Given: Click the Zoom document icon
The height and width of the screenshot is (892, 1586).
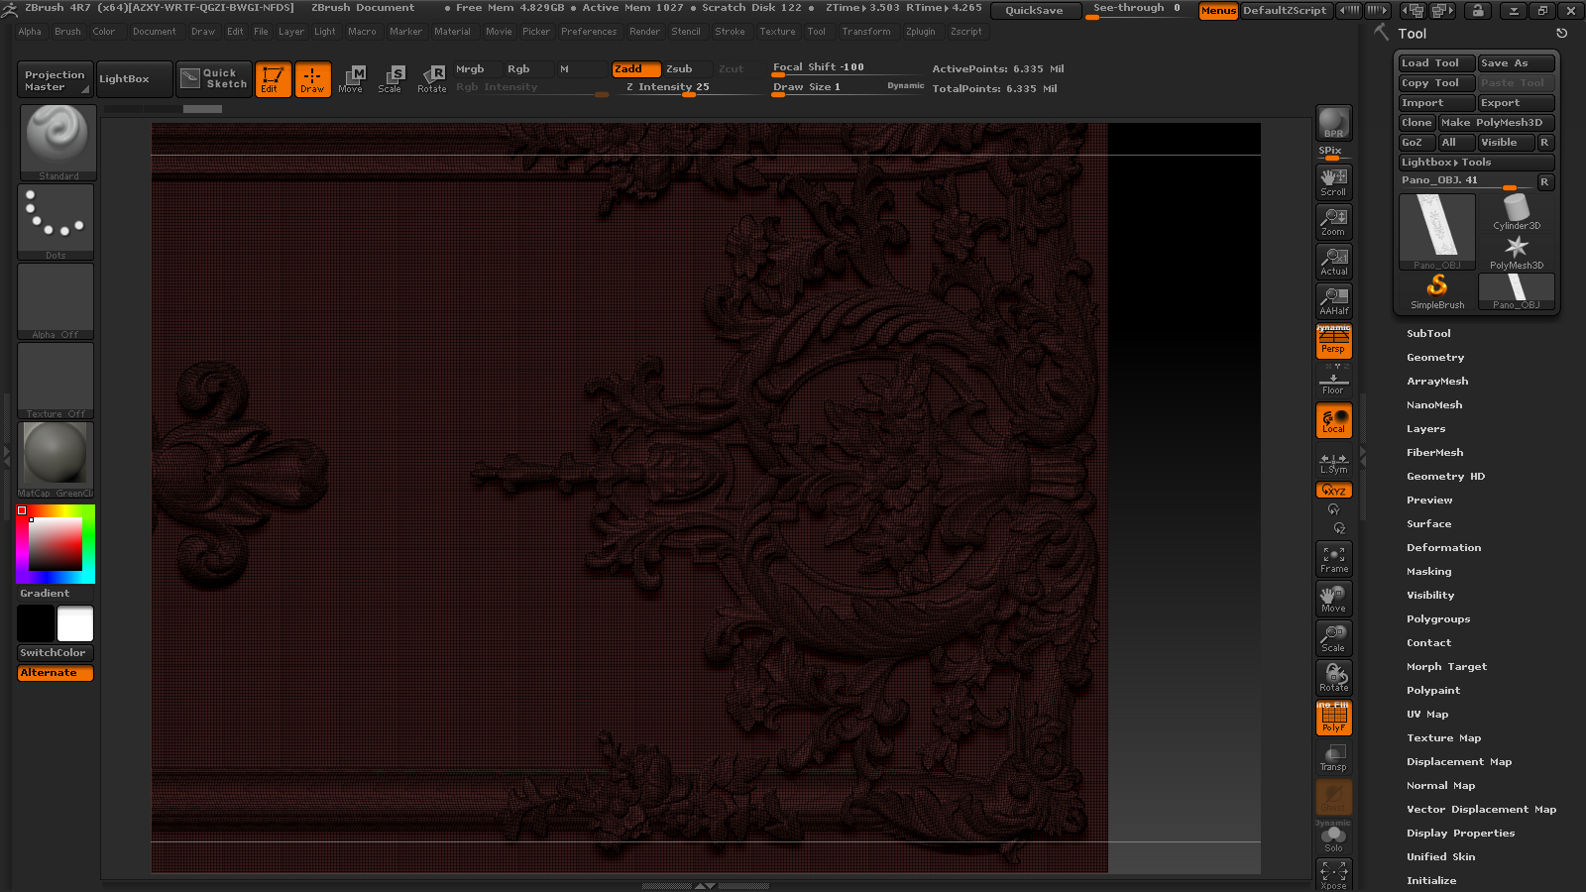Looking at the screenshot, I should [1333, 221].
